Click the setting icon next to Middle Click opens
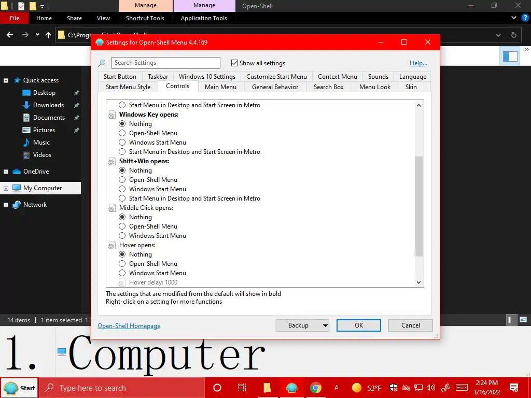Image resolution: width=531 pixels, height=398 pixels. coord(112,208)
